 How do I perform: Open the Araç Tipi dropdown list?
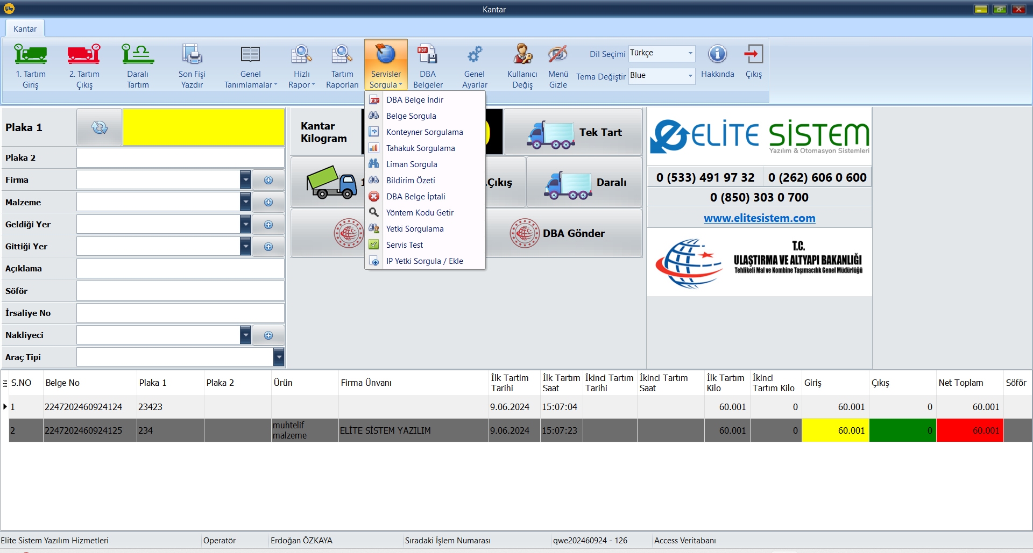click(x=278, y=357)
